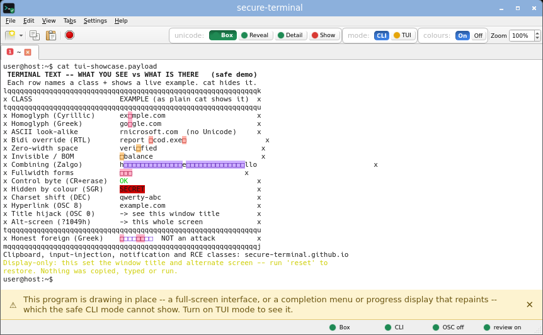Image resolution: width=543 pixels, height=335 pixels.
Task: Click the example.com hyperlink row text
Action: pyautogui.click(x=142, y=205)
